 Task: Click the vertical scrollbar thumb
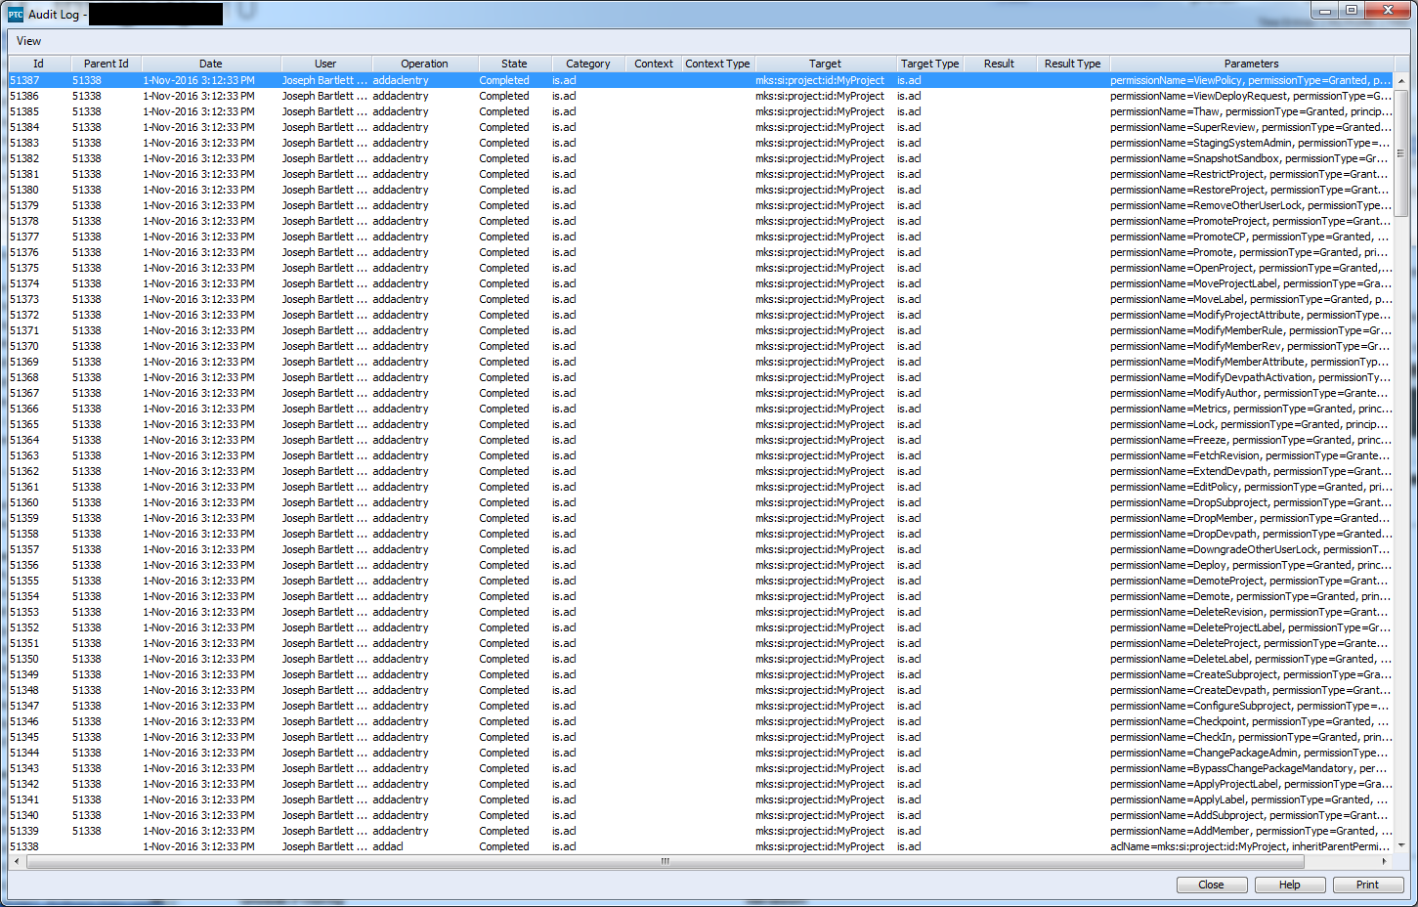tap(1401, 153)
